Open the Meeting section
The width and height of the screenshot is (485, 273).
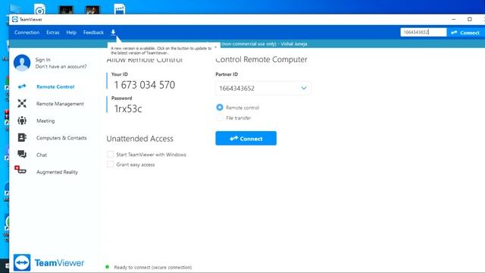coord(45,121)
